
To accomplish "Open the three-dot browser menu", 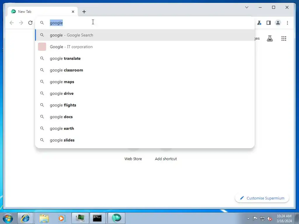I will click(x=287, y=23).
